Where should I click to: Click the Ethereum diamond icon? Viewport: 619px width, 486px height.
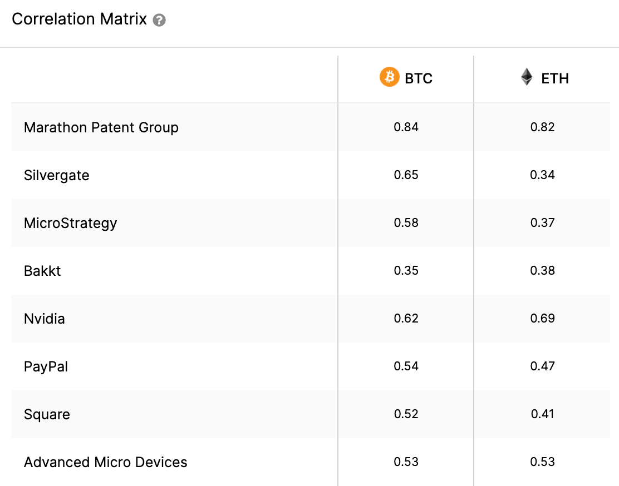pyautogui.click(x=527, y=77)
